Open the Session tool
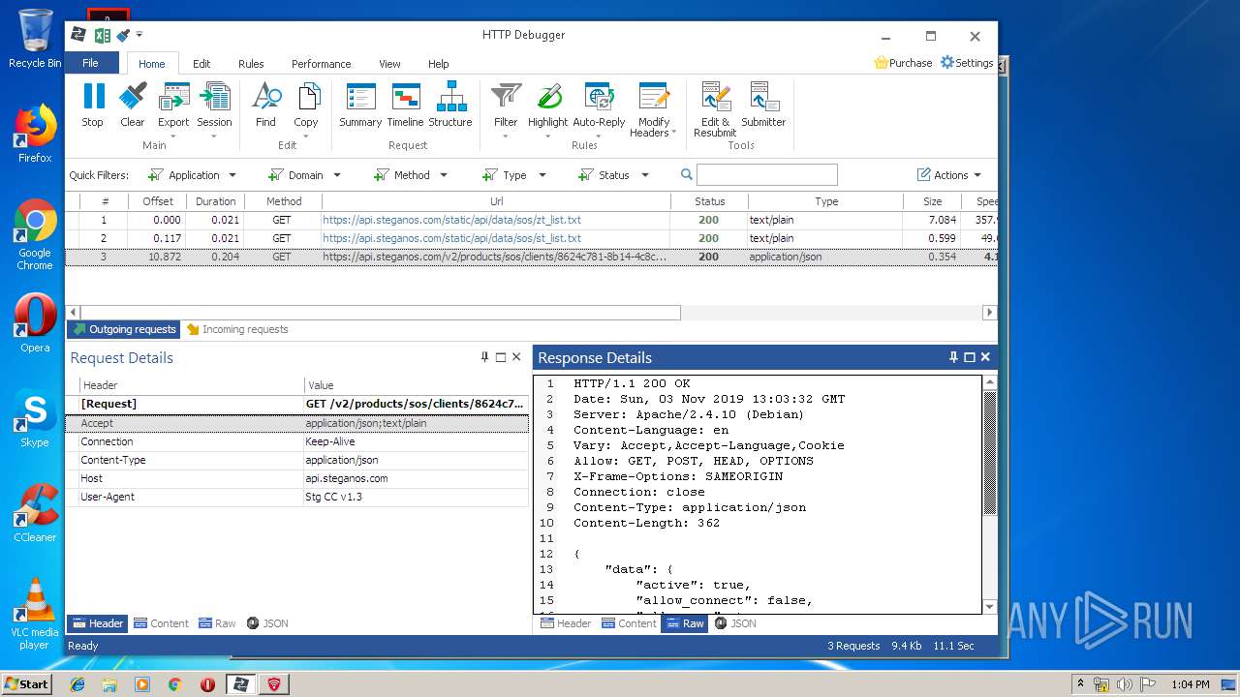This screenshot has width=1240, height=697. 214,107
